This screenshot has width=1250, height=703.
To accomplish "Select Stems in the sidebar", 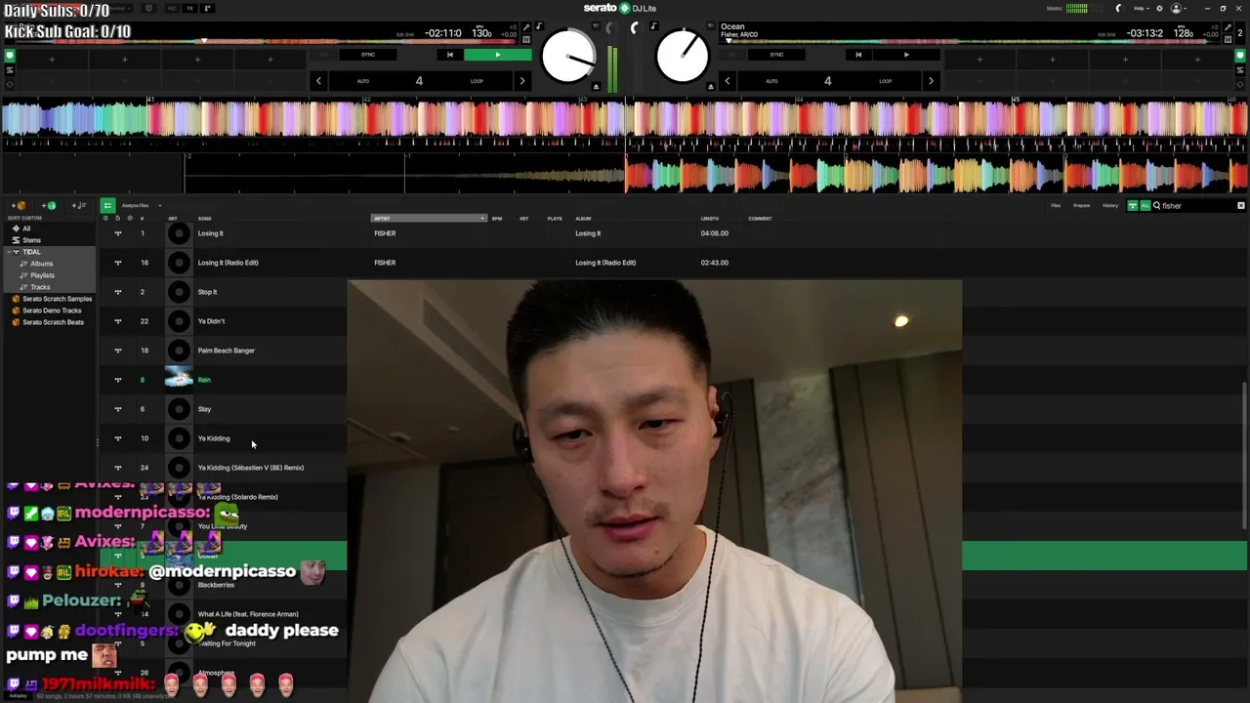I will point(32,240).
